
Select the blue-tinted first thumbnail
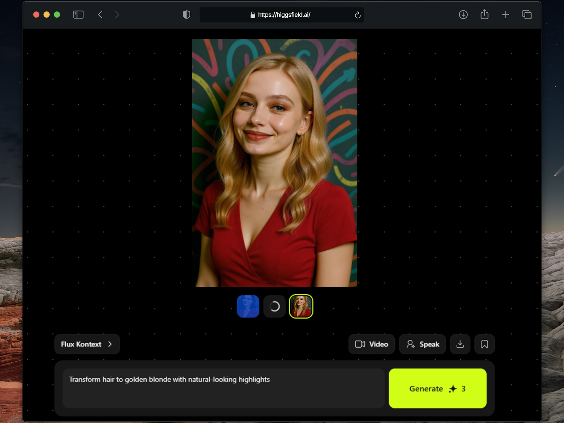[248, 306]
